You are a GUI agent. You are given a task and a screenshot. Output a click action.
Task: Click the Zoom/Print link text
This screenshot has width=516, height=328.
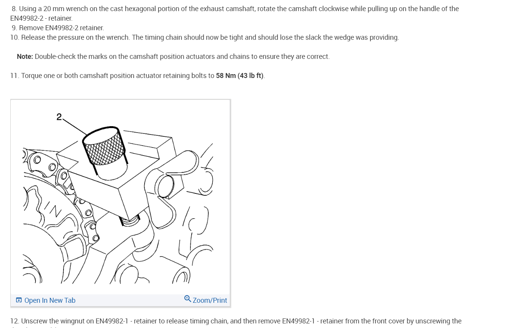click(210, 300)
